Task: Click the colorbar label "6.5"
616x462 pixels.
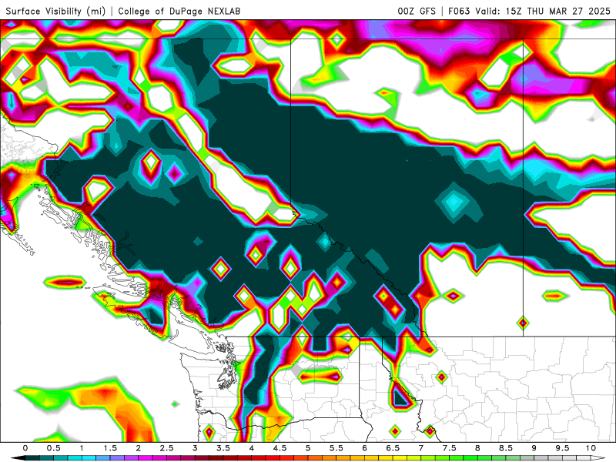Action: [x=393, y=448]
